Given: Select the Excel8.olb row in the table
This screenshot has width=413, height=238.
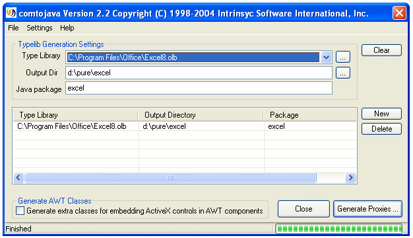Looking at the screenshot, I should coord(185,126).
